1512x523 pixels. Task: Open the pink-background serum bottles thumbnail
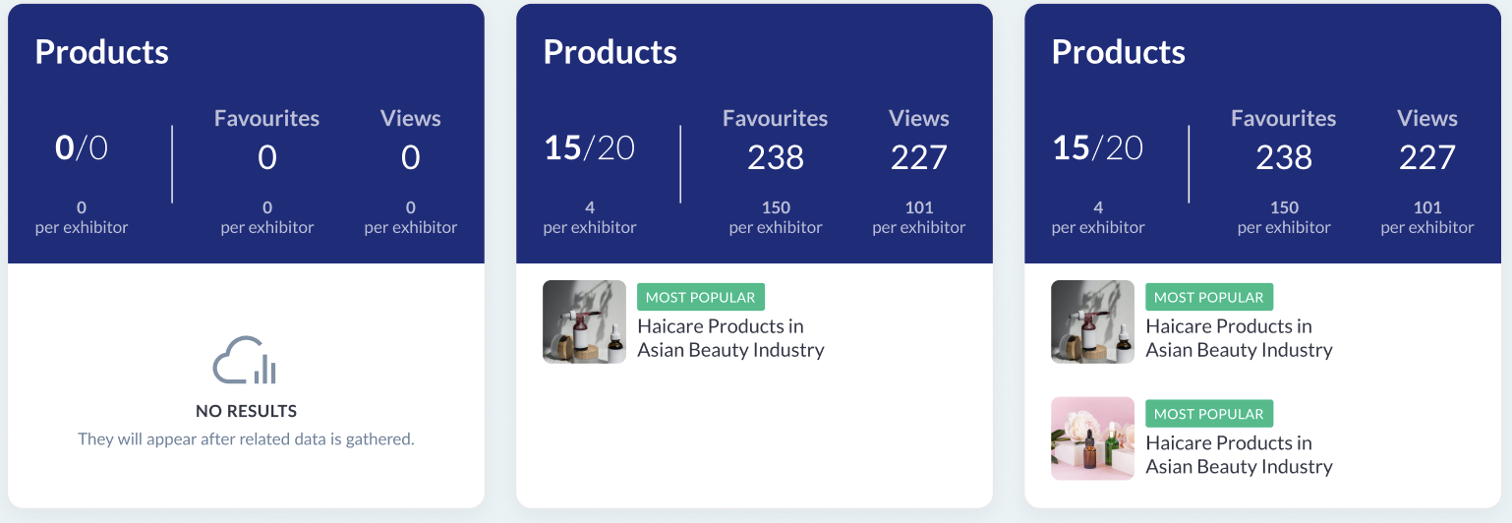(1092, 438)
